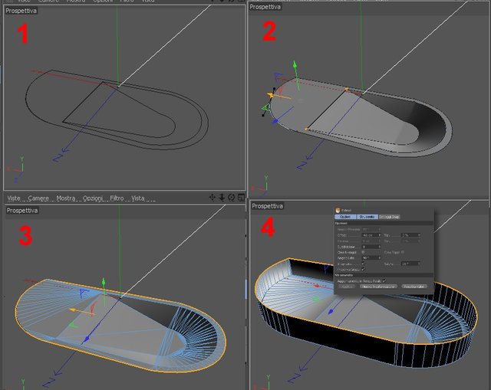Screen dimensions: 491x390
Task: Switch to the Strumento tab in dialog
Action: (367, 217)
